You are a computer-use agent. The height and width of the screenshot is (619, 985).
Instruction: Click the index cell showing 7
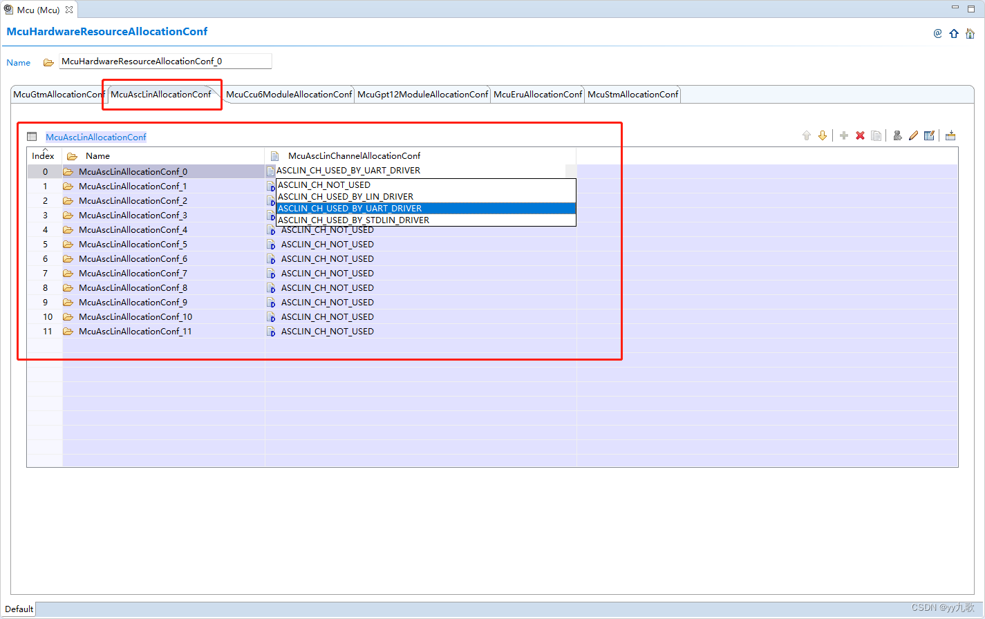pos(45,274)
